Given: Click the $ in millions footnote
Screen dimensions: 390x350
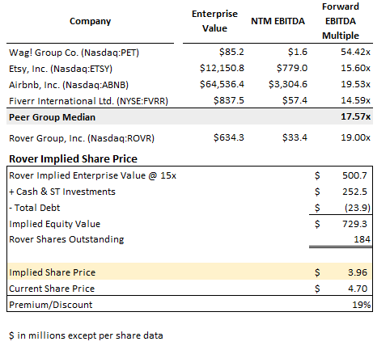Looking at the screenshot, I should click(86, 335).
